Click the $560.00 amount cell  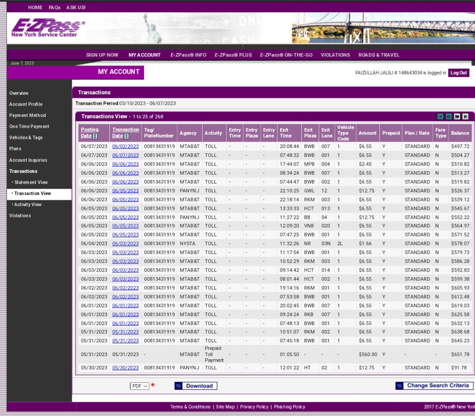tap(368, 354)
